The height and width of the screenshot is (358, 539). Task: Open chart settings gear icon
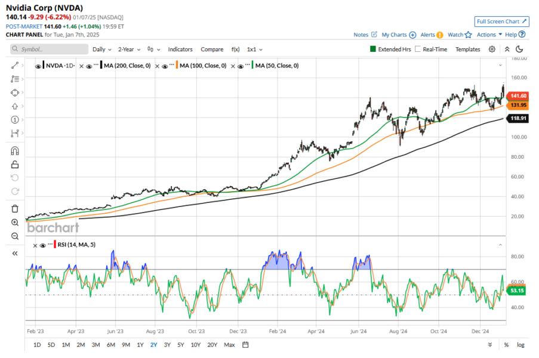click(x=492, y=50)
